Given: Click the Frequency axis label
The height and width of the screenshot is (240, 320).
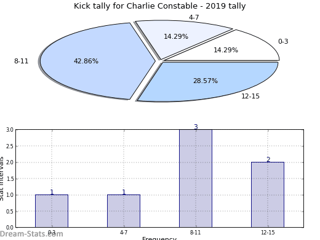Looking at the screenshot, I should [x=159, y=238].
